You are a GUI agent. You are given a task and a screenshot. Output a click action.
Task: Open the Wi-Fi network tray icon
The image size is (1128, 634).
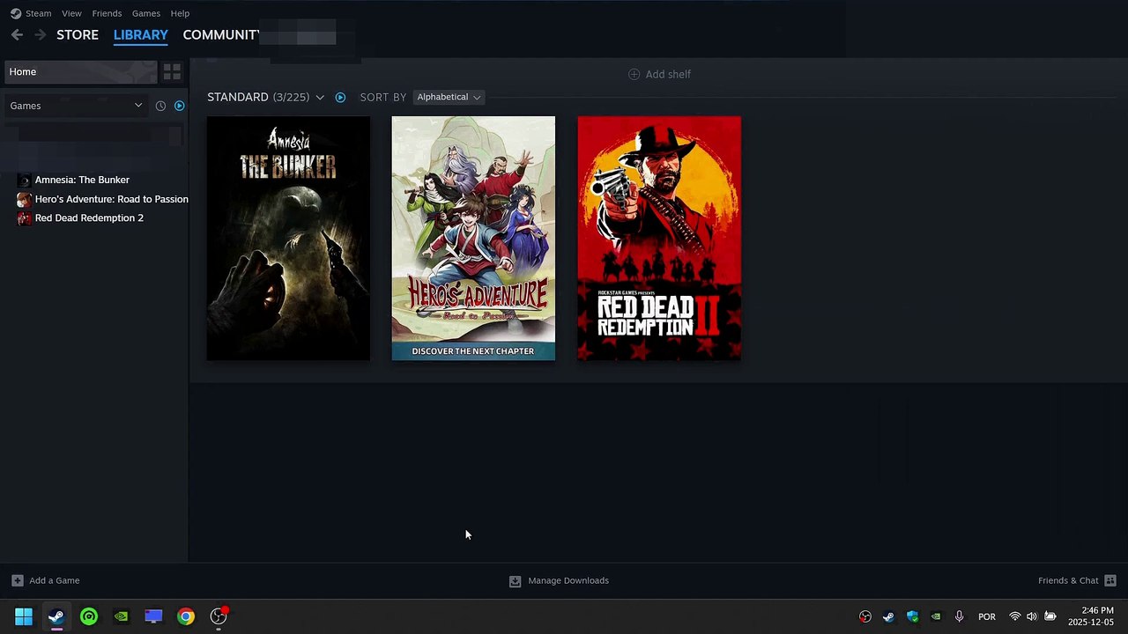(1015, 616)
